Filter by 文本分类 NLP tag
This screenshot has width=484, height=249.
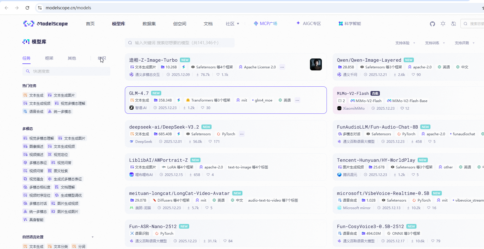coord(58,246)
